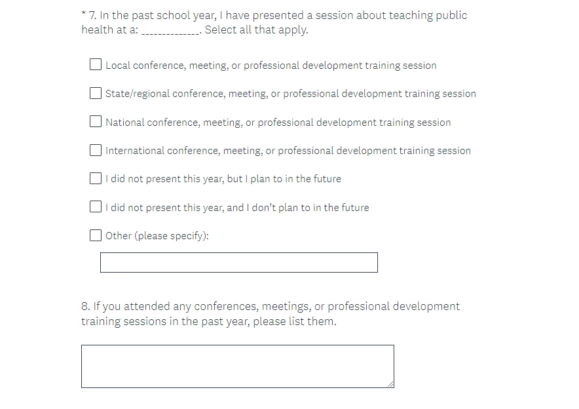Click the 'Other (please specify):' label text
The image size is (579, 409).
tap(157, 236)
